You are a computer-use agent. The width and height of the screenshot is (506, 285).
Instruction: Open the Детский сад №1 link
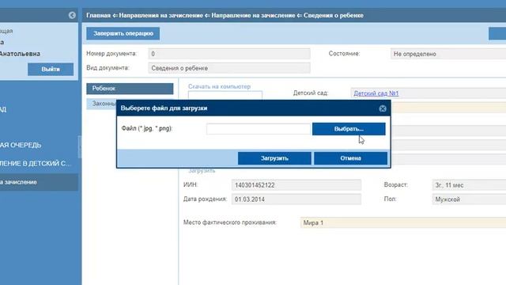pyautogui.click(x=376, y=93)
